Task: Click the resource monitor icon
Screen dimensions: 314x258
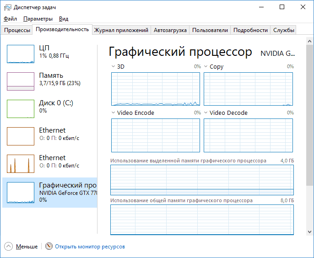Action: (x=49, y=246)
